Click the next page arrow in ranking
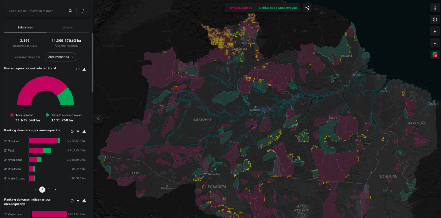Screen dimensions: 441x218 [55, 189]
